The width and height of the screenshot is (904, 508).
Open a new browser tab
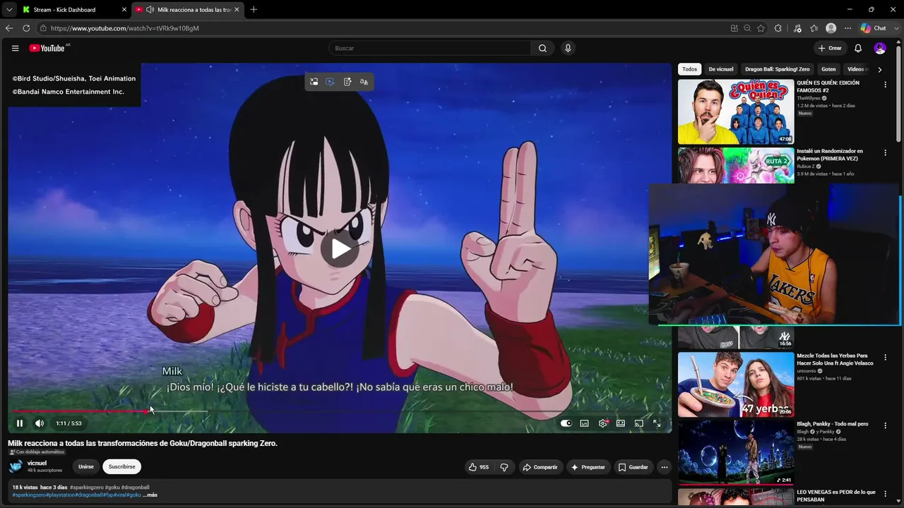pyautogui.click(x=254, y=10)
